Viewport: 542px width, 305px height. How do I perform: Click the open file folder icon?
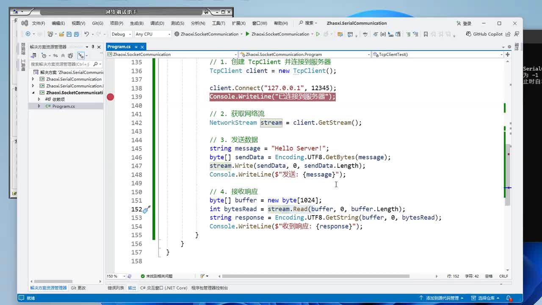[61, 34]
